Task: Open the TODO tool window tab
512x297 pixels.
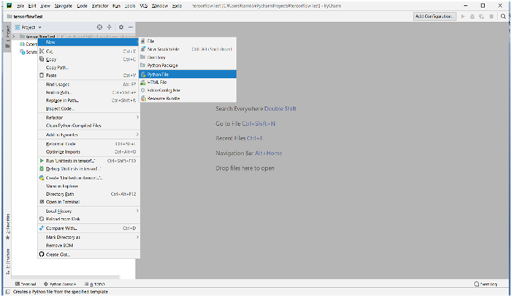Action: (x=95, y=284)
